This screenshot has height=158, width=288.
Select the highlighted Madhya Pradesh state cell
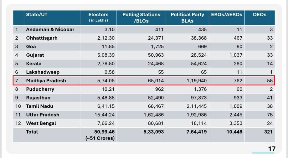[x=46, y=81]
